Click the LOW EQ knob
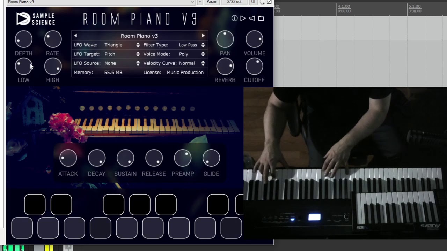The image size is (447, 251). tap(23, 66)
